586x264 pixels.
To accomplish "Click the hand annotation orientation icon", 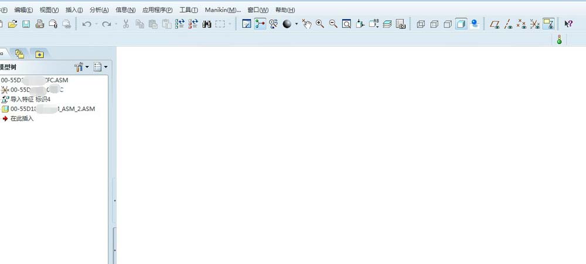I will point(307,24).
